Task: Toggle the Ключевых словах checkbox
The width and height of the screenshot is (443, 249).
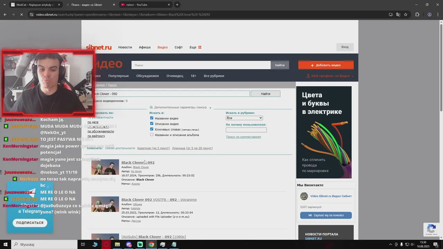Action: click(152, 129)
